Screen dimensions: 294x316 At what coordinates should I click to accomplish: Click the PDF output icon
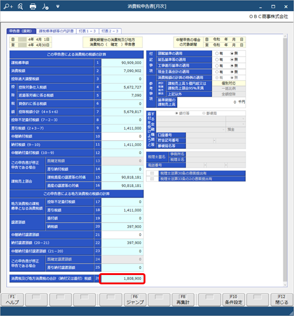45,7
